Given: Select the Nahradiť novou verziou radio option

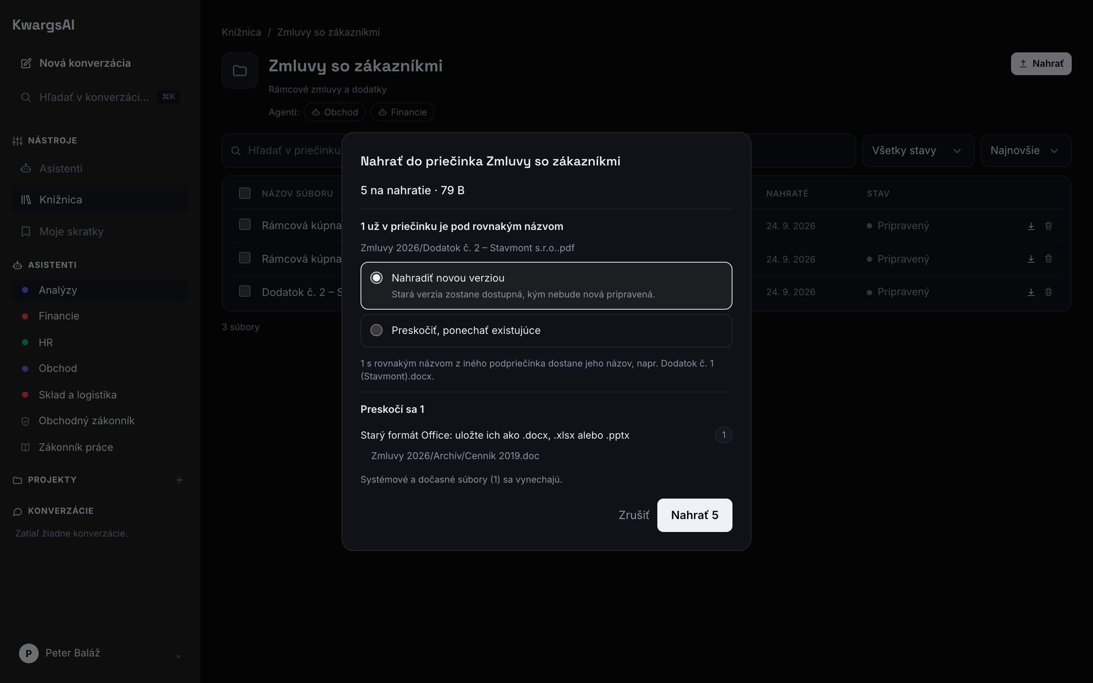Looking at the screenshot, I should [x=546, y=285].
